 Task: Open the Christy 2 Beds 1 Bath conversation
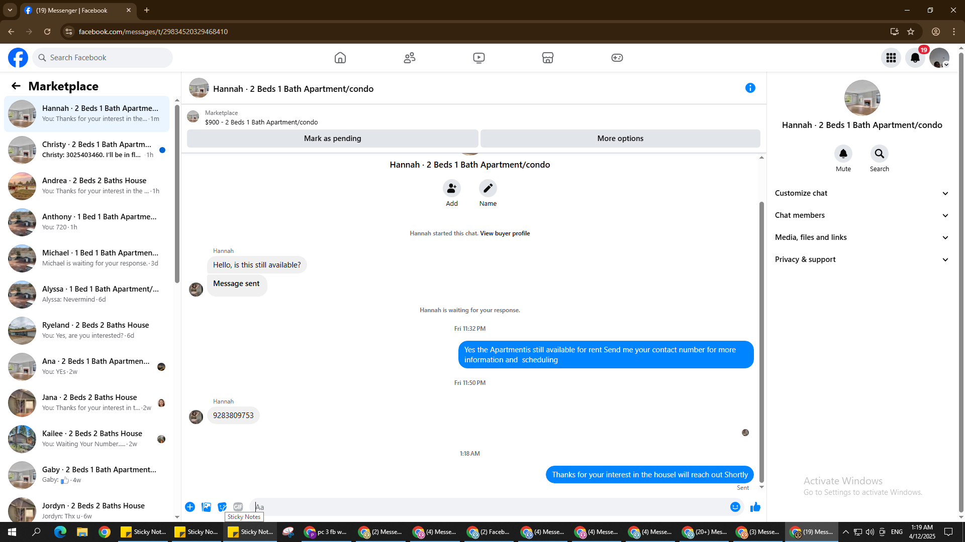[86, 150]
